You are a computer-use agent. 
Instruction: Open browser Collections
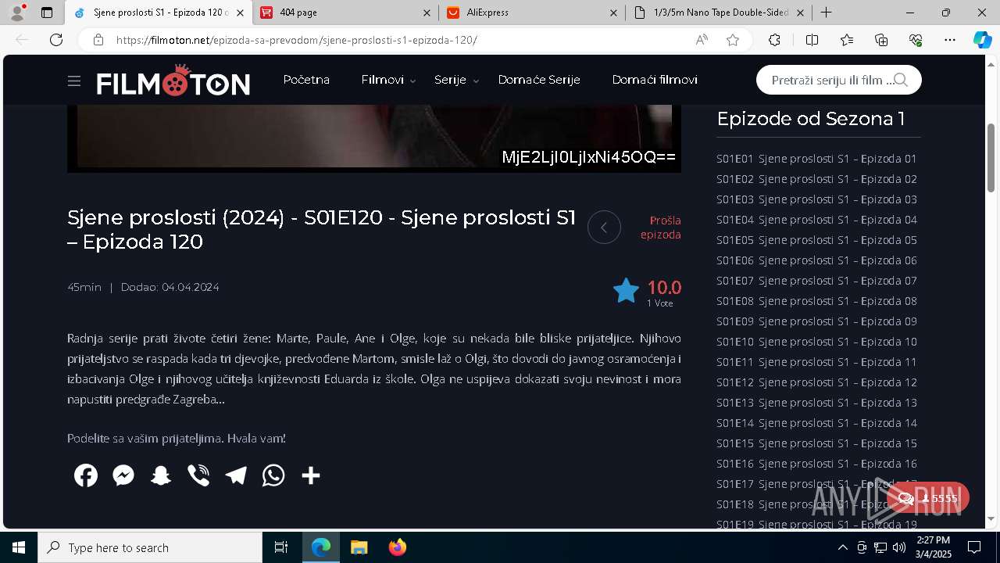pyautogui.click(x=881, y=40)
